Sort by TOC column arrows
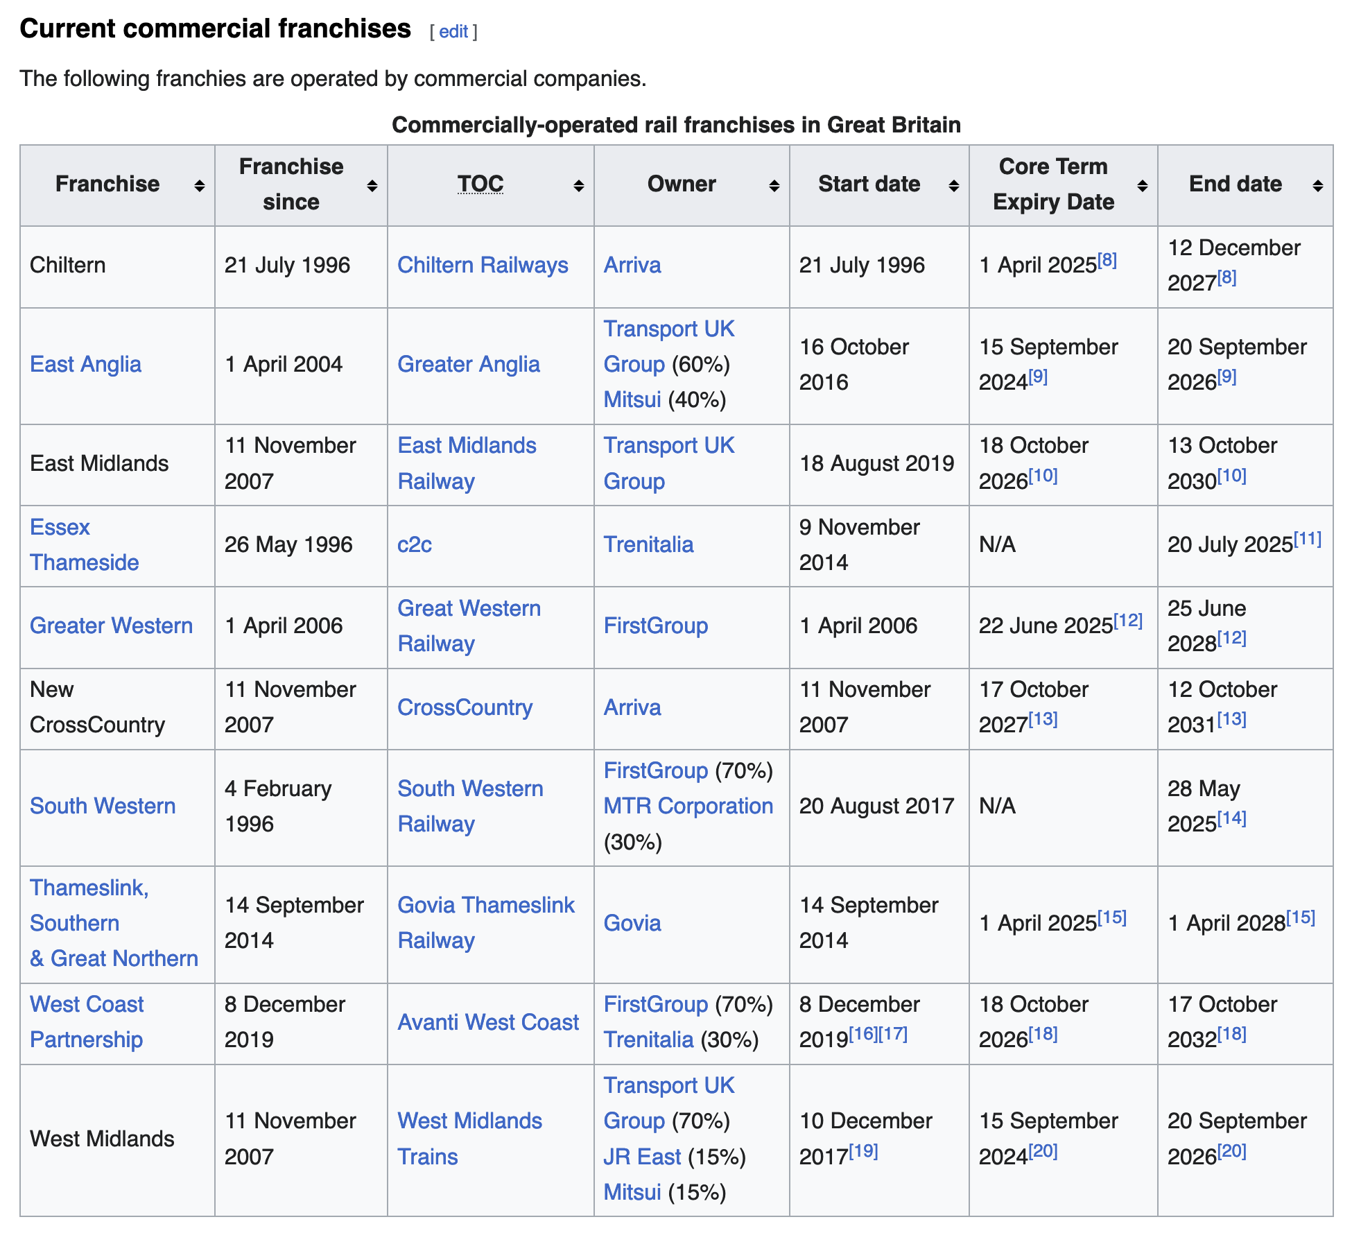The width and height of the screenshot is (1352, 1233). (x=578, y=185)
